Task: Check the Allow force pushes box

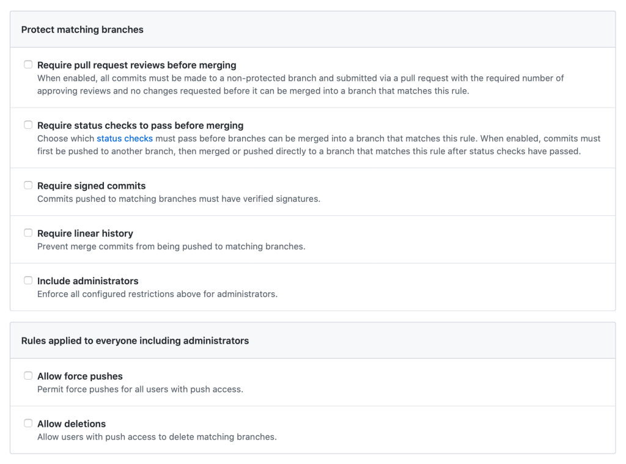Action: (28, 376)
